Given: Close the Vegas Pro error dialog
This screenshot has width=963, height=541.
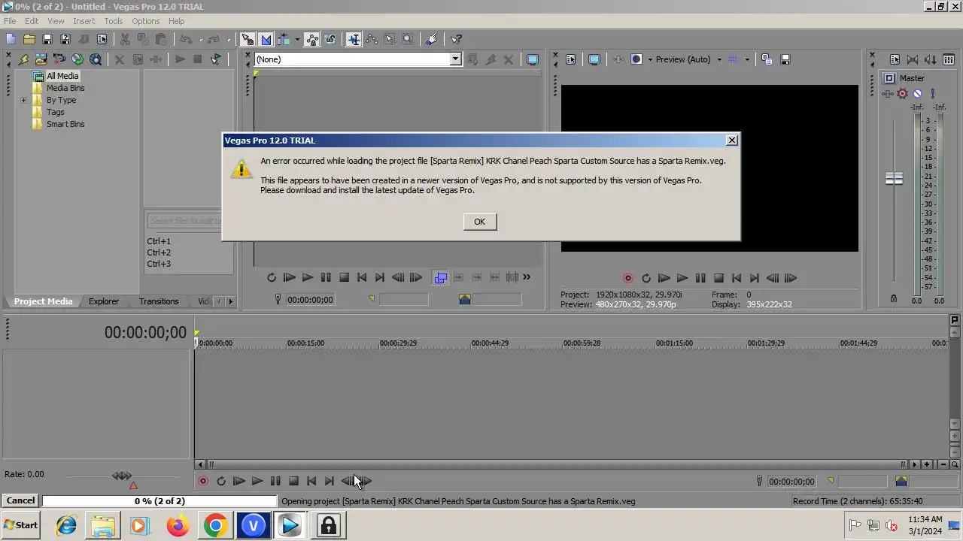Looking at the screenshot, I should pos(731,141).
